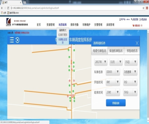Click the red Opera extension icon
The height and width of the screenshot is (124, 149).
point(147,8)
